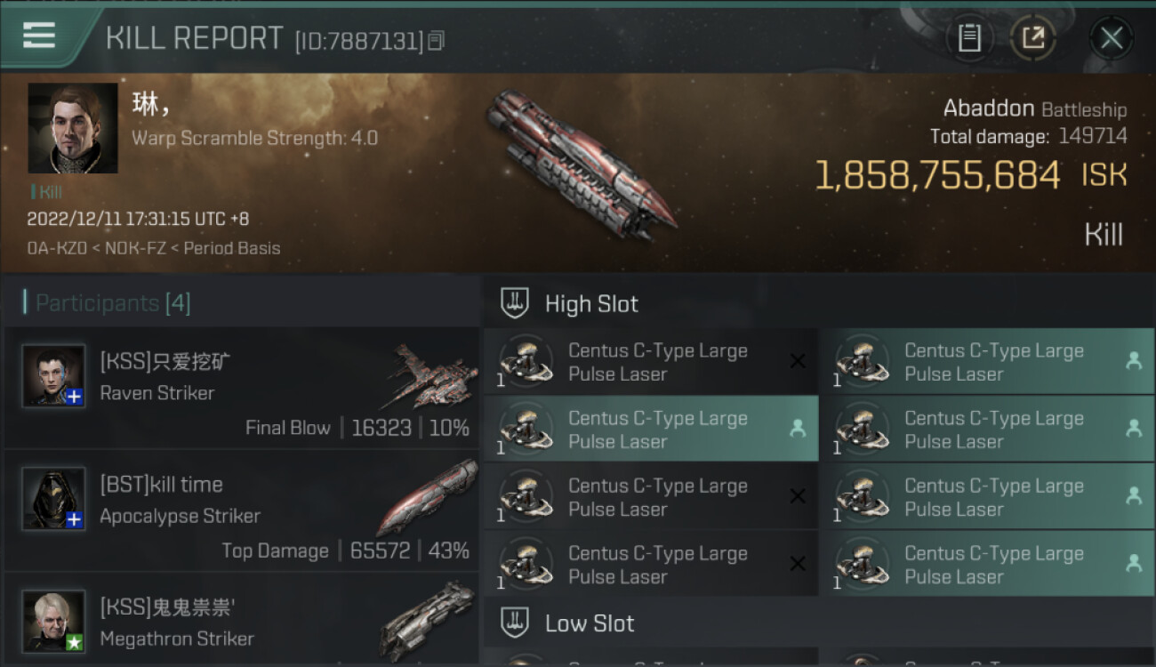Click the Apocalypse Striker ship icon
Image resolution: width=1156 pixels, height=667 pixels.
click(427, 498)
